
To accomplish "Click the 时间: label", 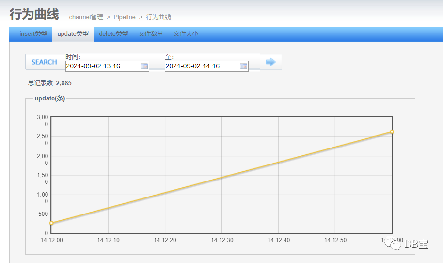I will click(73, 57).
